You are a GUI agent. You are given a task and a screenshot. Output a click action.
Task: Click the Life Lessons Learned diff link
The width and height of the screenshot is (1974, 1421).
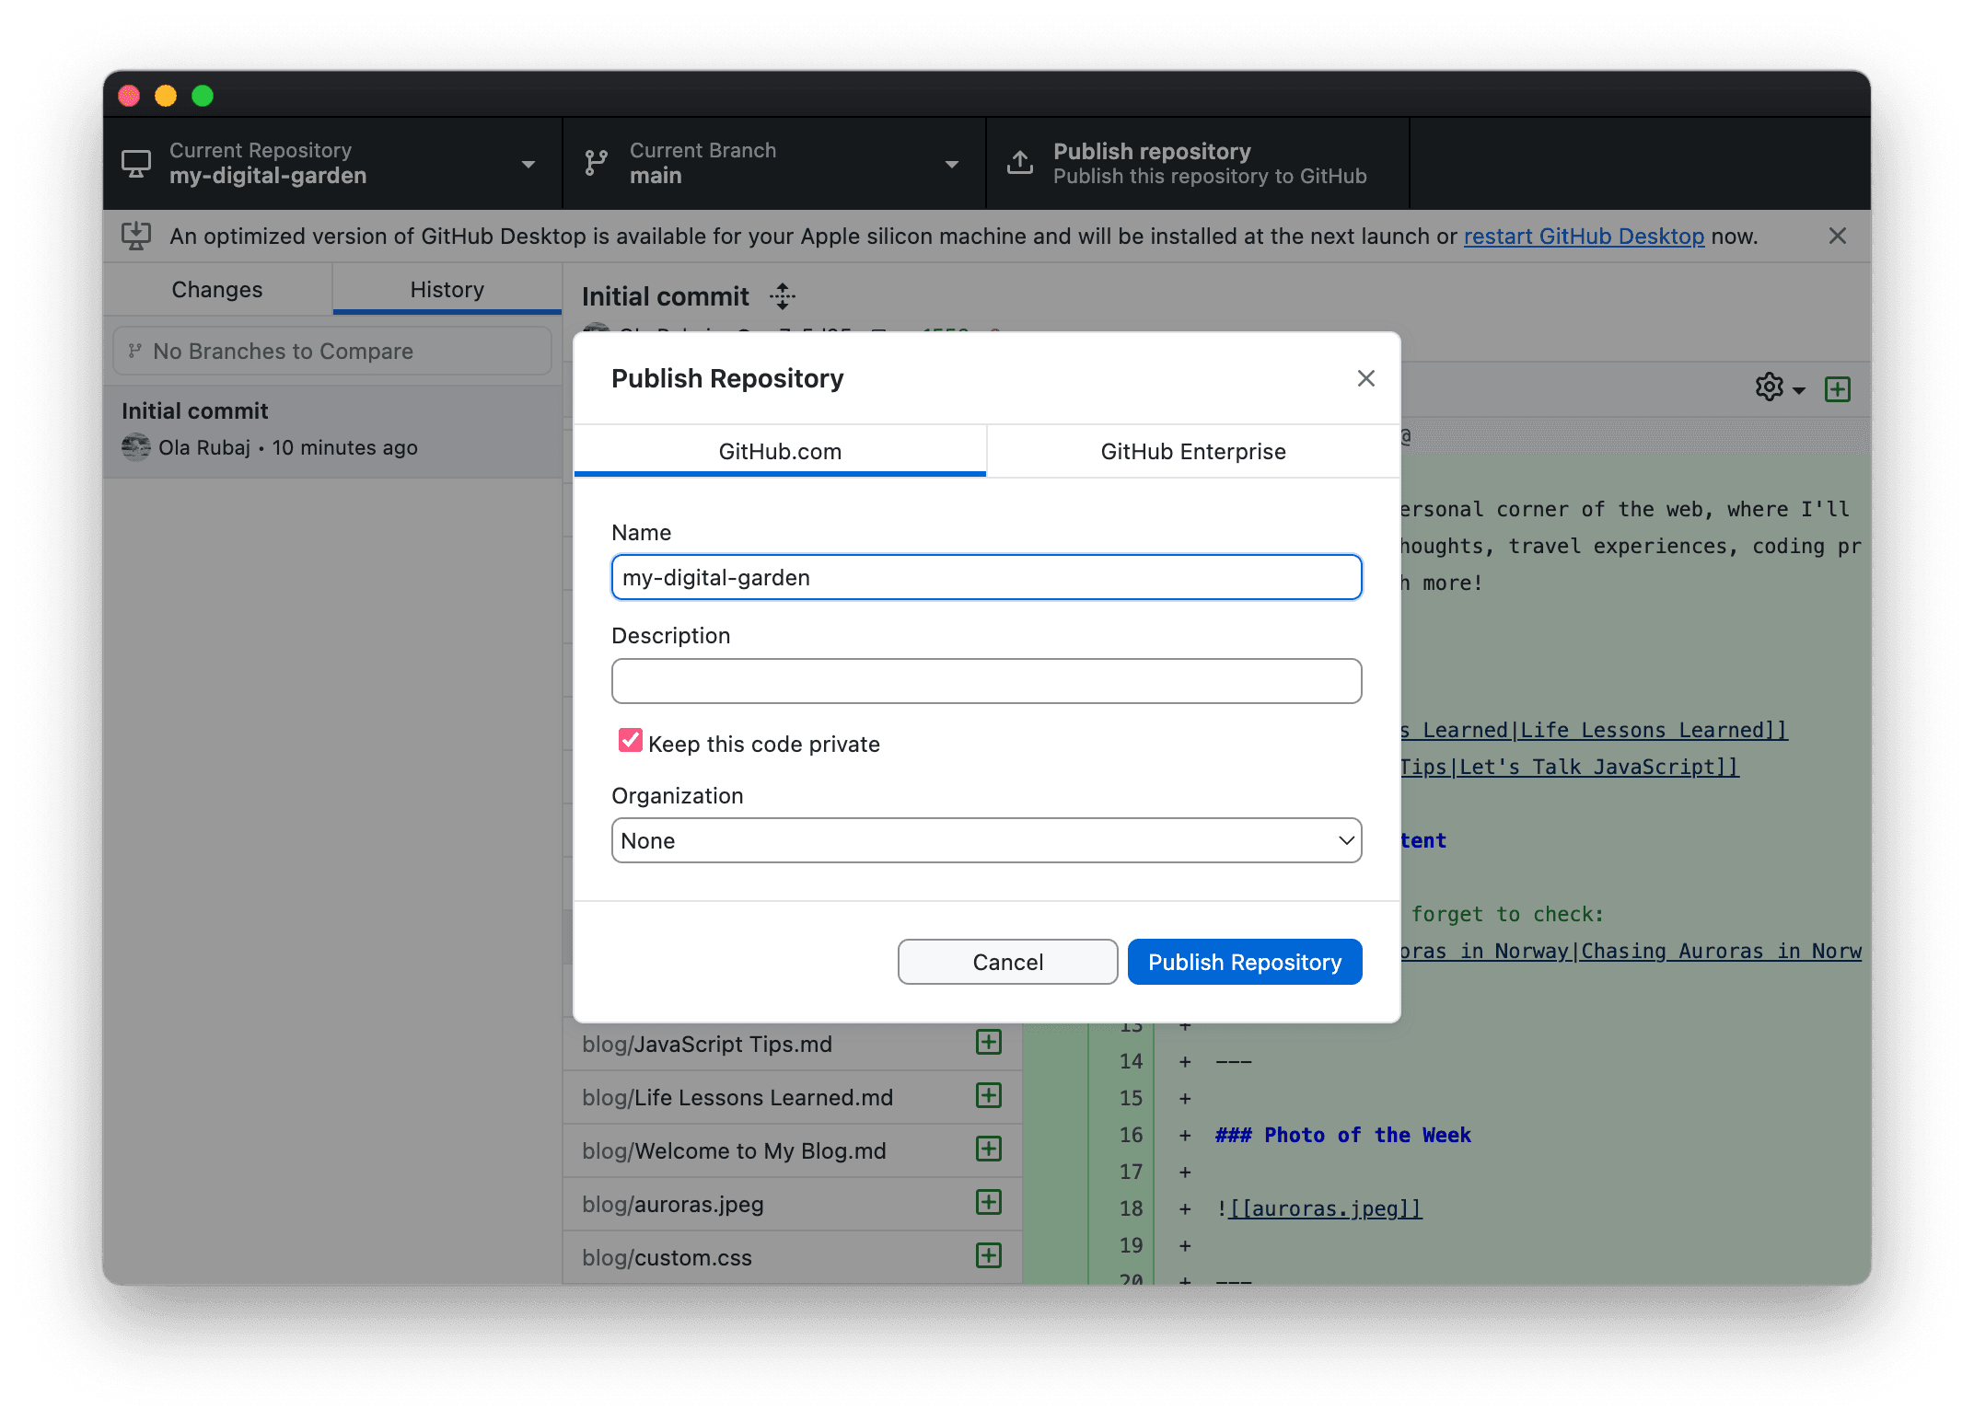coord(1594,730)
